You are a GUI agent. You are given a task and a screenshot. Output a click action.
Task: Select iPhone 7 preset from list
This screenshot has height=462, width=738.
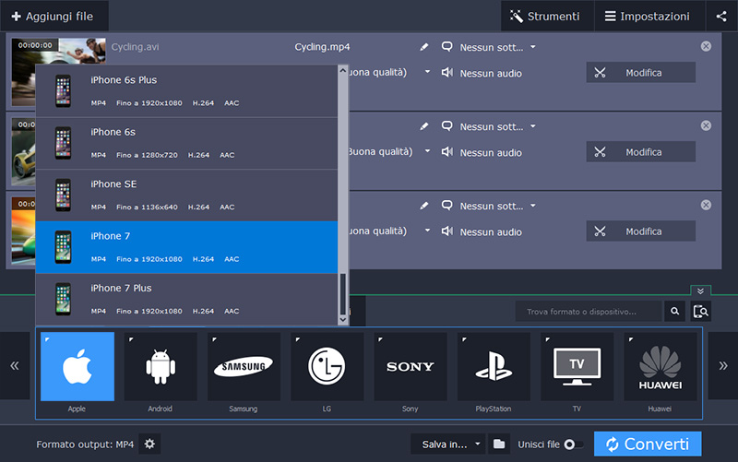(186, 247)
